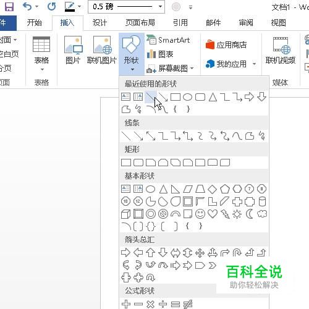This screenshot has height=309, width=309.
Task: Undo the last action
Action: 27,7
